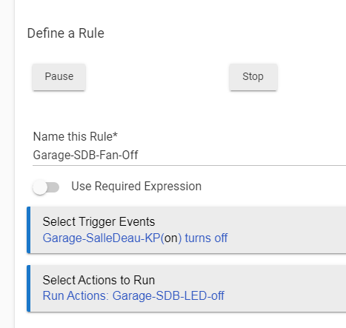Screen dimensions: 346x328
Task: Click the Name this Rule* label
Action: [x=76, y=136]
